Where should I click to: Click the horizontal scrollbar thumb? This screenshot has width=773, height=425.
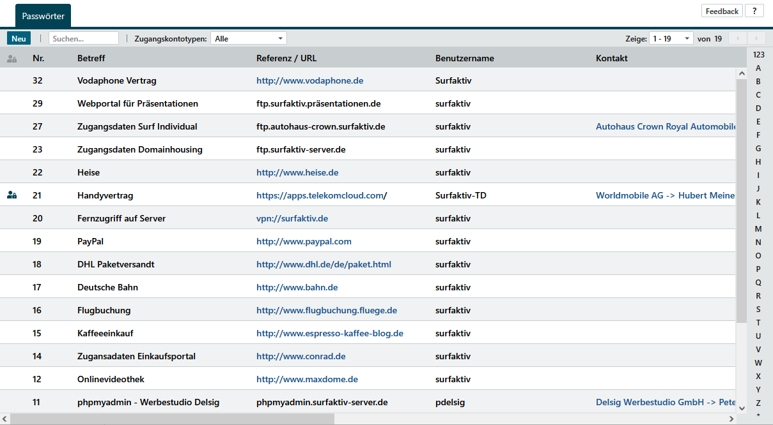coord(173,419)
